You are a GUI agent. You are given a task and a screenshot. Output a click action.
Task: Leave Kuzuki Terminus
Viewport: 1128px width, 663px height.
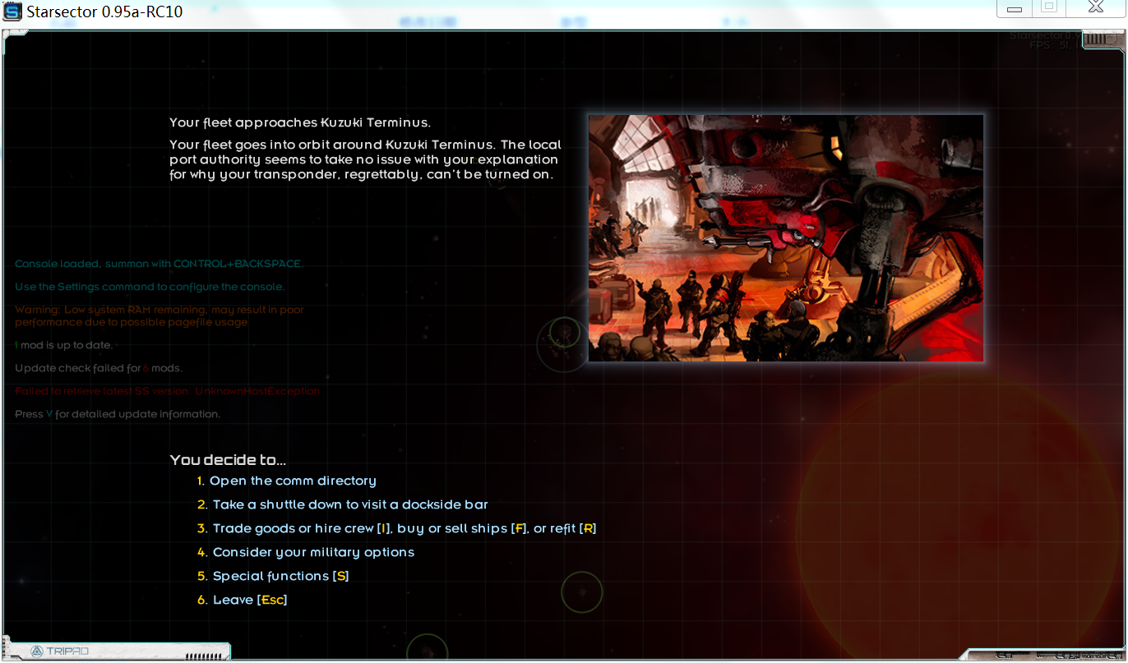pos(250,600)
